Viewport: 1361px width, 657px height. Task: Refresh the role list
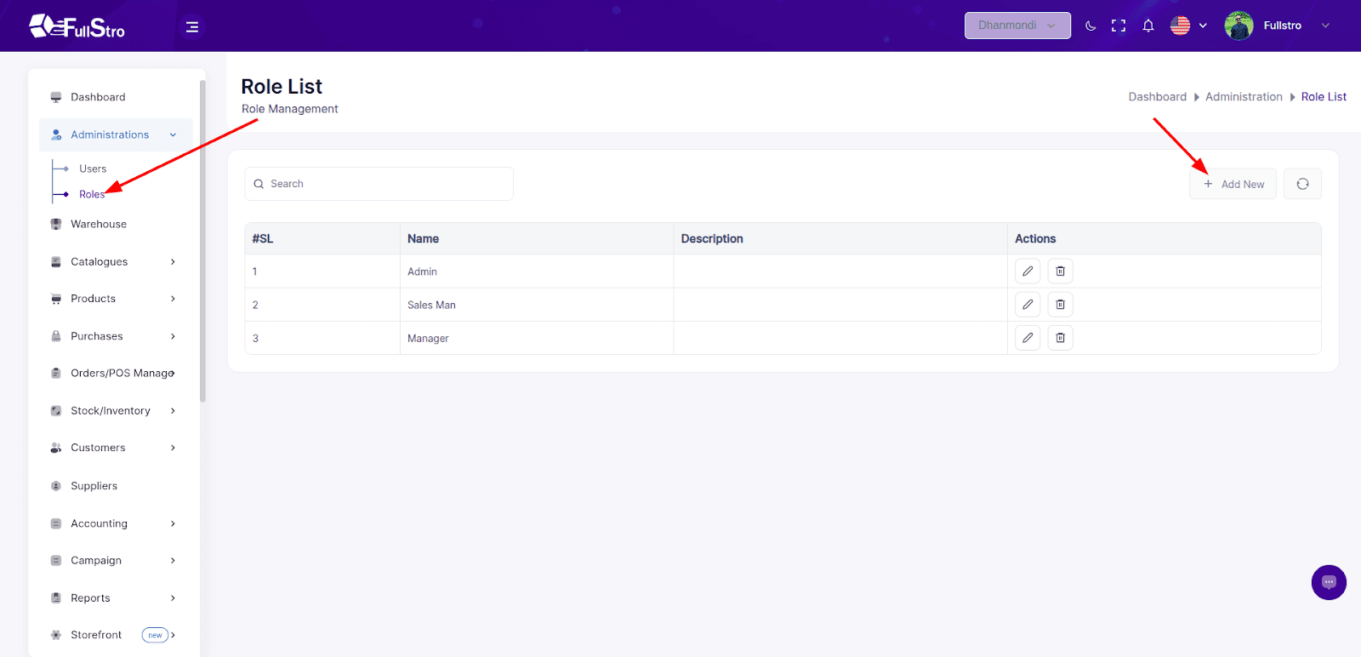pyautogui.click(x=1302, y=184)
